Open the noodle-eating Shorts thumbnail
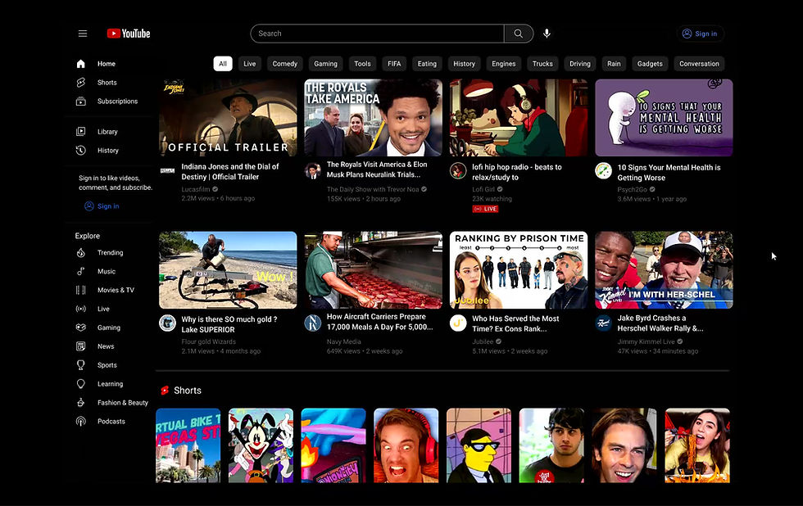The width and height of the screenshot is (803, 506). point(697,445)
